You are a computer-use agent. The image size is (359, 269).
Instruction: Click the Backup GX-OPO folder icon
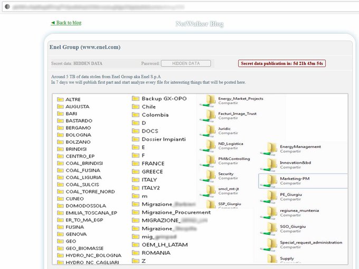point(136,98)
